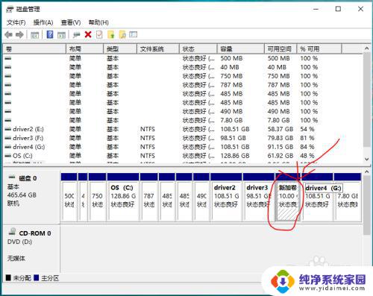Click the volume icon of the driver3 (F:) row
Screen dimensions: 373x296
pyautogui.click(x=8, y=138)
